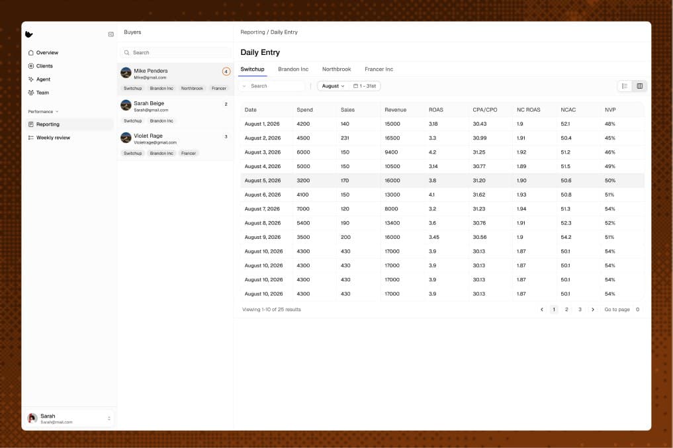Click the Weekly review list icon
The image size is (673, 448).
[x=31, y=138]
